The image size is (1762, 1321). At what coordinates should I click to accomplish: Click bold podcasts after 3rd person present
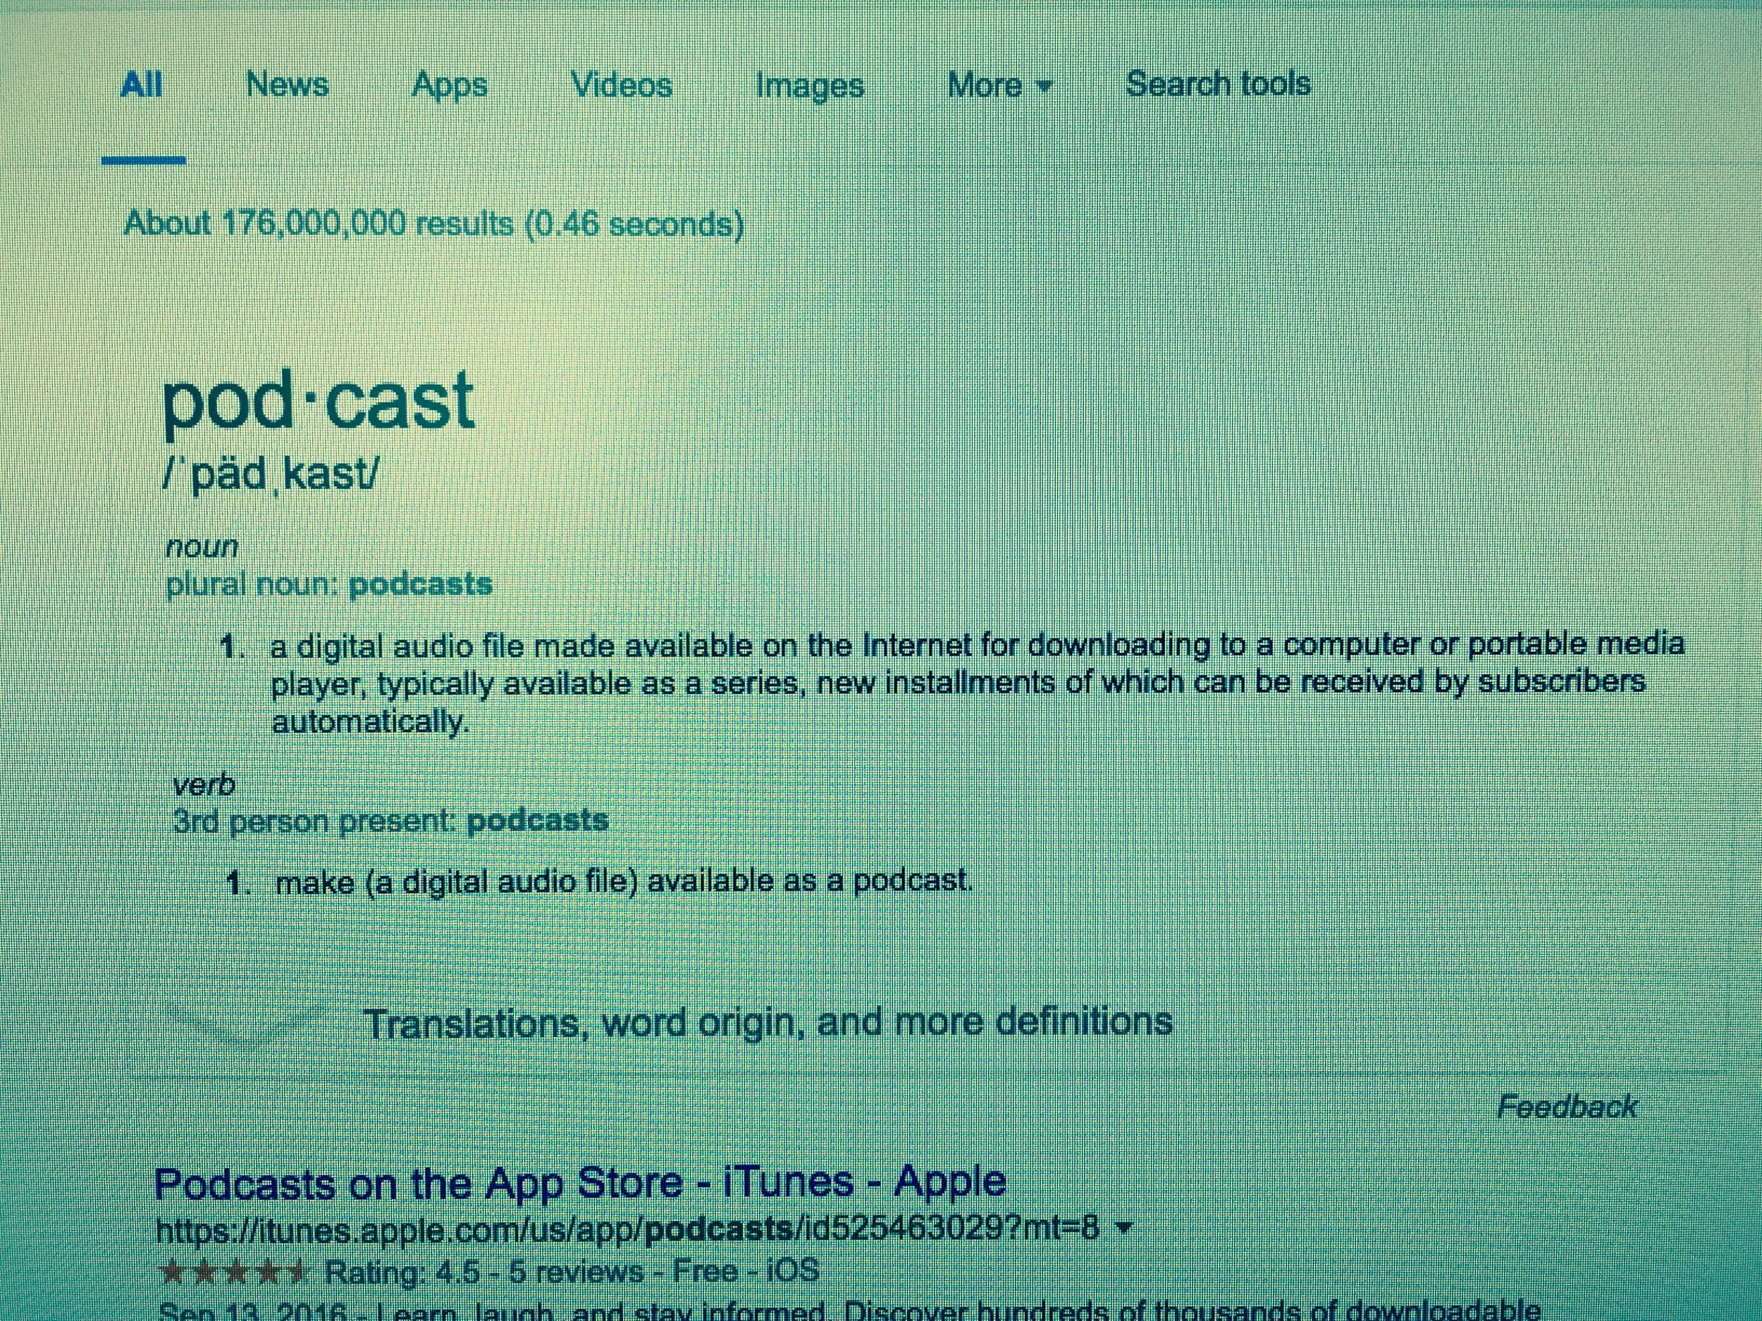point(538,820)
